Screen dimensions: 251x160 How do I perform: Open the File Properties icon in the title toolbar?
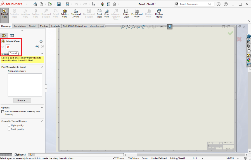click(x=108, y=4)
